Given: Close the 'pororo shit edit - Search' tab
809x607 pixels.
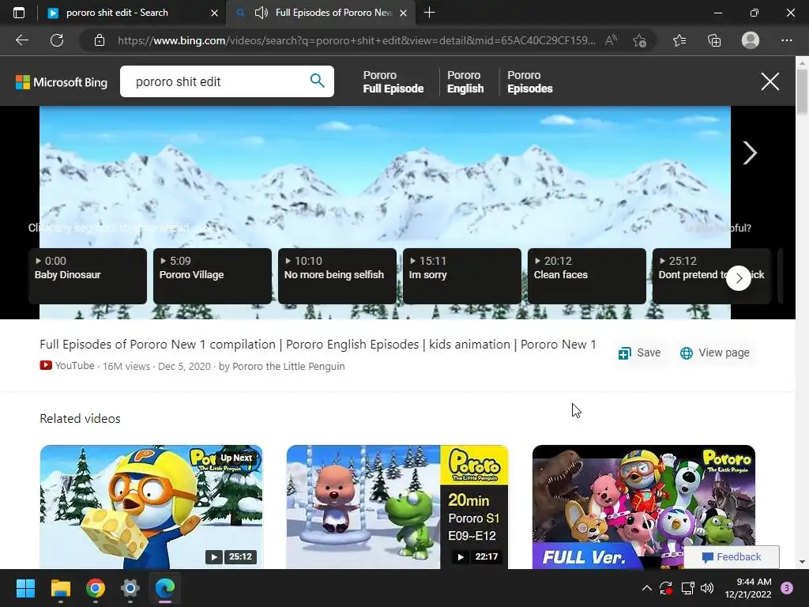Looking at the screenshot, I should (214, 13).
